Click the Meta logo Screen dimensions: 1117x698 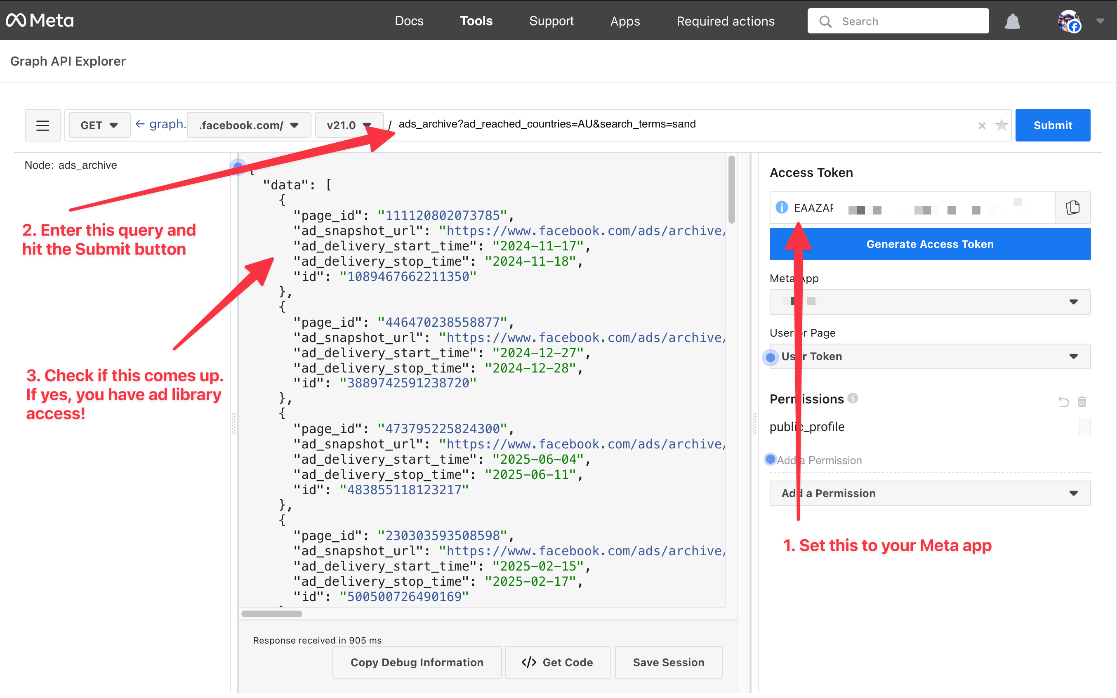pos(40,20)
